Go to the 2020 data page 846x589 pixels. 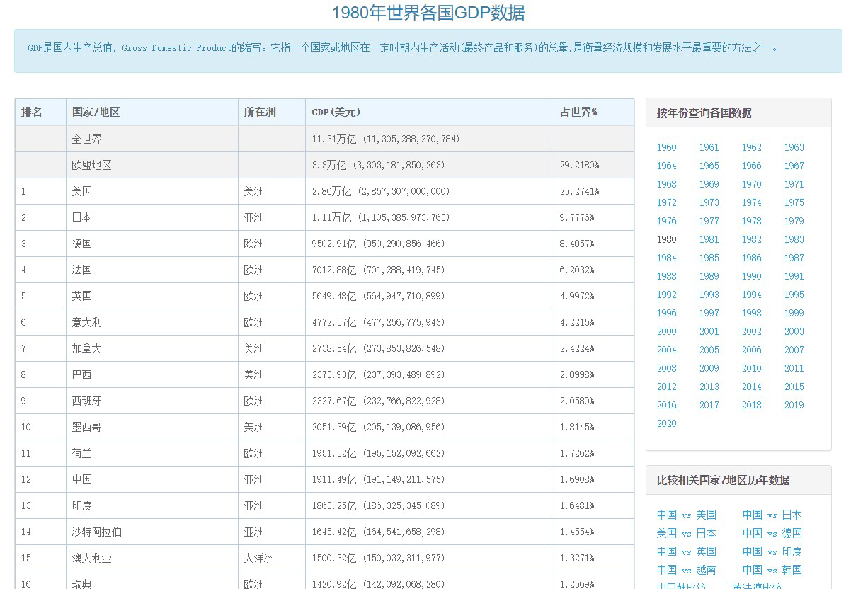(666, 423)
